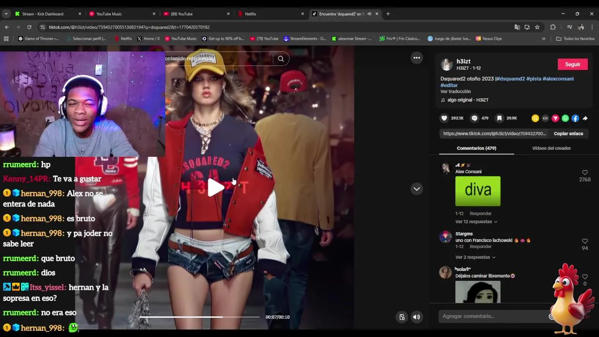Open more share options arrow
Image resolution: width=599 pixels, height=337 pixels.
point(585,118)
